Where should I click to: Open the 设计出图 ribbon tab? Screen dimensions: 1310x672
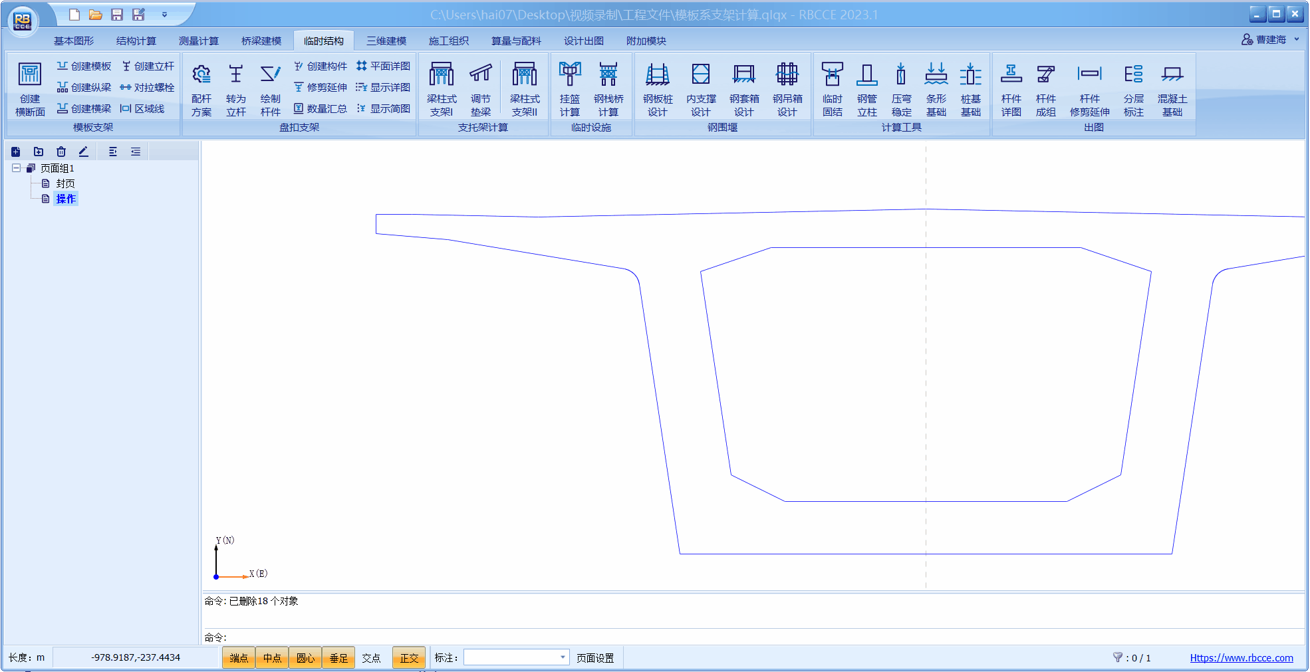coord(583,41)
